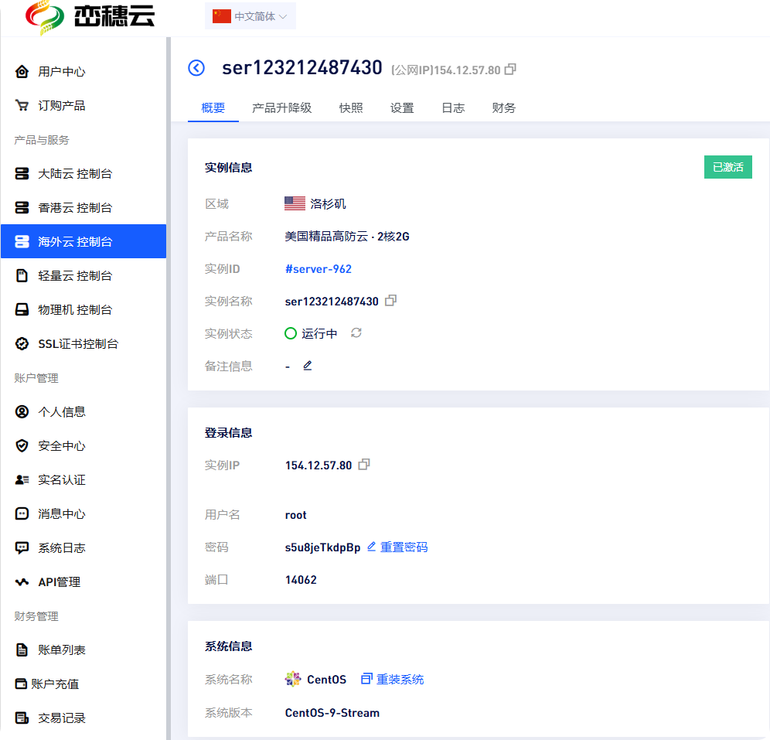Open 香港云 控制台 menu item
This screenshot has width=770, height=740.
click(x=83, y=207)
